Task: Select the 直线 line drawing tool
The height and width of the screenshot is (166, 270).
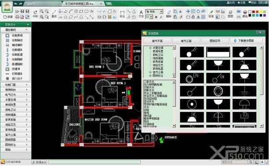Action: (x=54, y=14)
